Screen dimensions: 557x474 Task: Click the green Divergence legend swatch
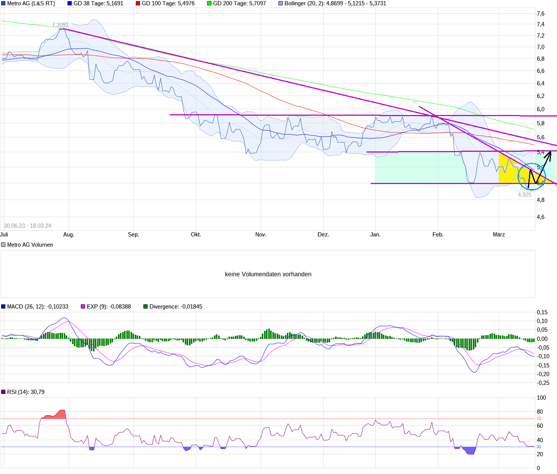pyautogui.click(x=146, y=307)
